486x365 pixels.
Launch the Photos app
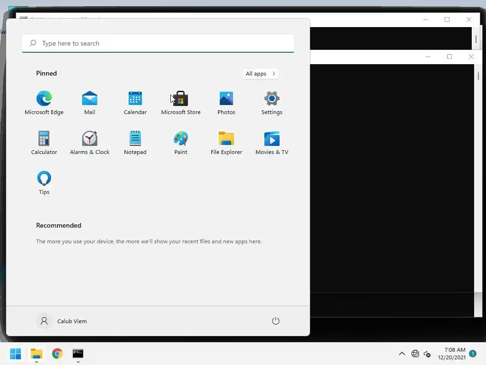coord(226,103)
